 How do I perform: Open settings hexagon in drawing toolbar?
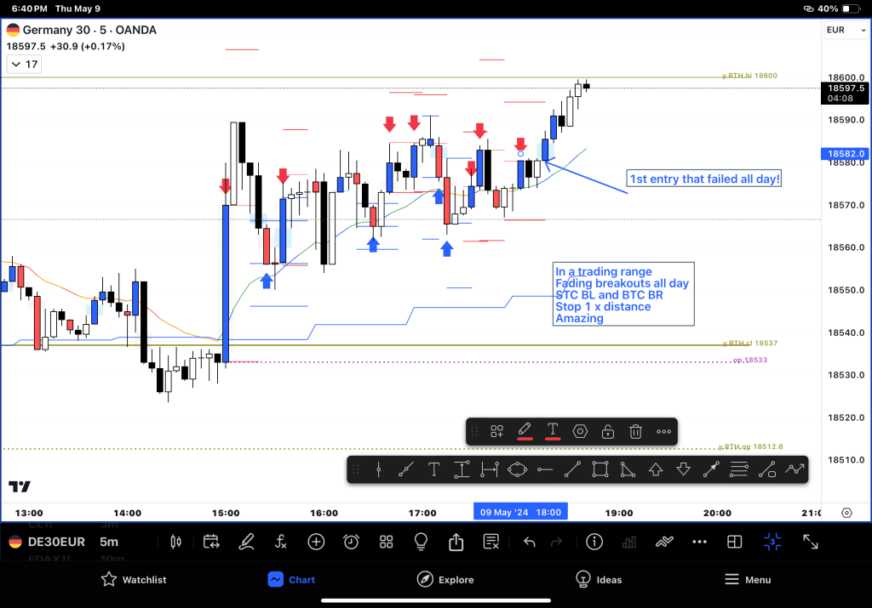pos(580,431)
